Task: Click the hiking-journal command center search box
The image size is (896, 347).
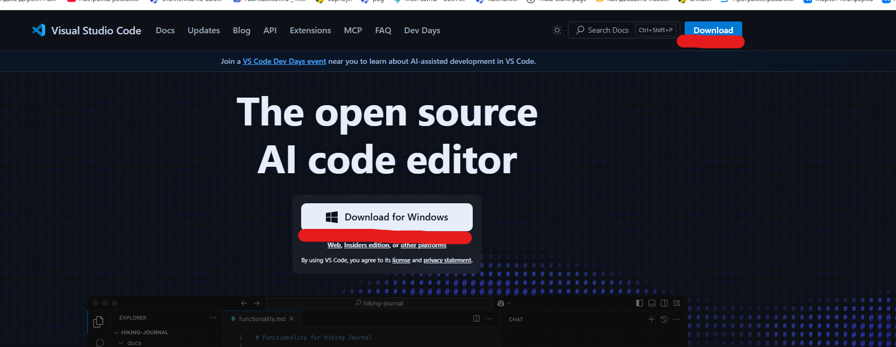Action: (379, 303)
